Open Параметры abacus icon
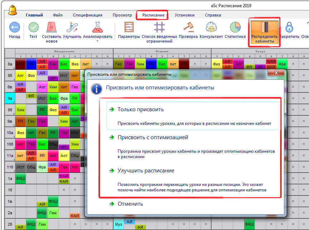The image size is (309, 230). 129,28
